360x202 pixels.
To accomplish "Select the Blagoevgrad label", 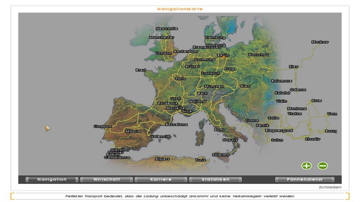I will point(279,130).
